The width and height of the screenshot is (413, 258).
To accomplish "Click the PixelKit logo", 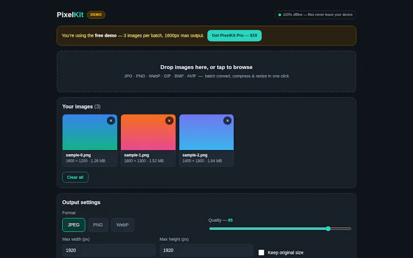I will [x=70, y=15].
